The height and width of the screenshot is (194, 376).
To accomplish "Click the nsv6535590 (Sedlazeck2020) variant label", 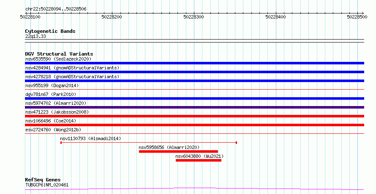I will (x=58, y=59).
